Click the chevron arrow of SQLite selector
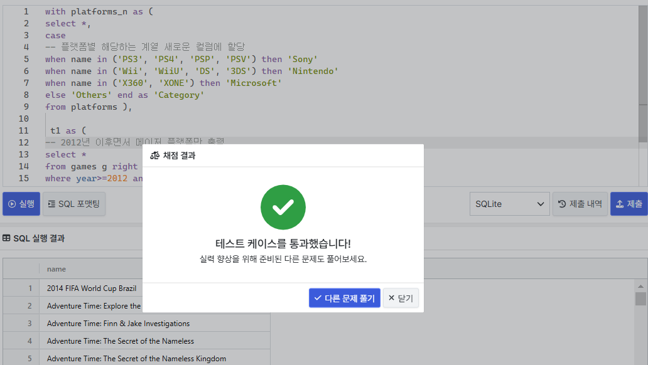The image size is (648, 365). 540,204
